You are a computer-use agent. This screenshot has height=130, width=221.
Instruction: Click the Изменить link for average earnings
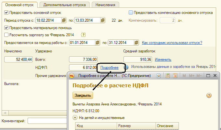[163, 60]
